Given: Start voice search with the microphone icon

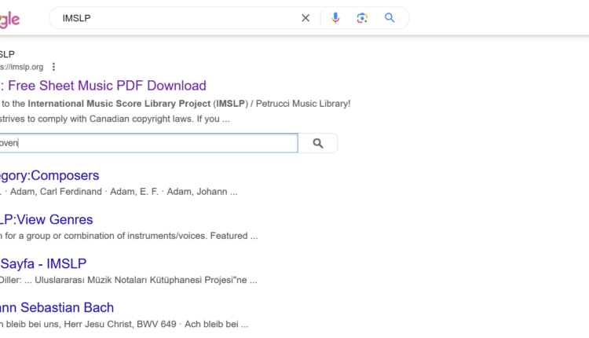Looking at the screenshot, I should (x=335, y=18).
